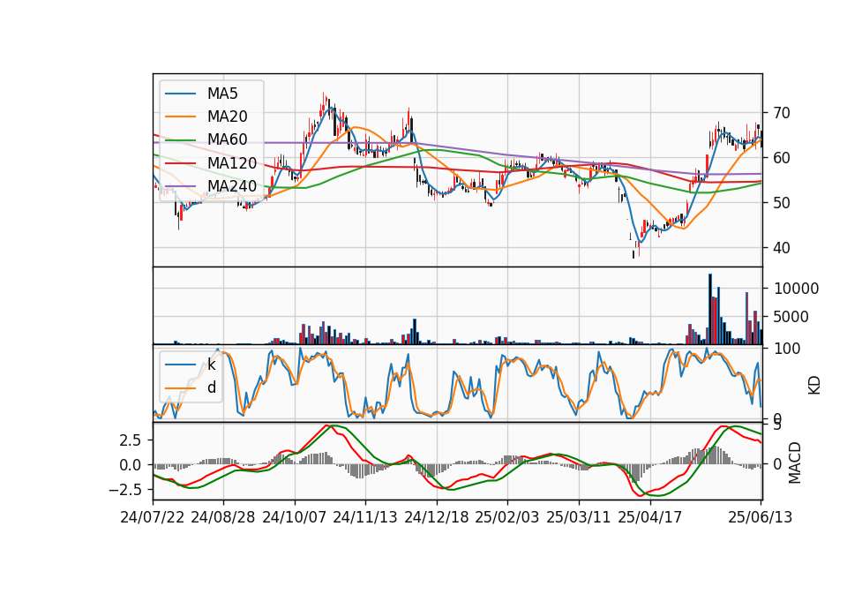Click the volume axis value 5000

tap(791, 317)
